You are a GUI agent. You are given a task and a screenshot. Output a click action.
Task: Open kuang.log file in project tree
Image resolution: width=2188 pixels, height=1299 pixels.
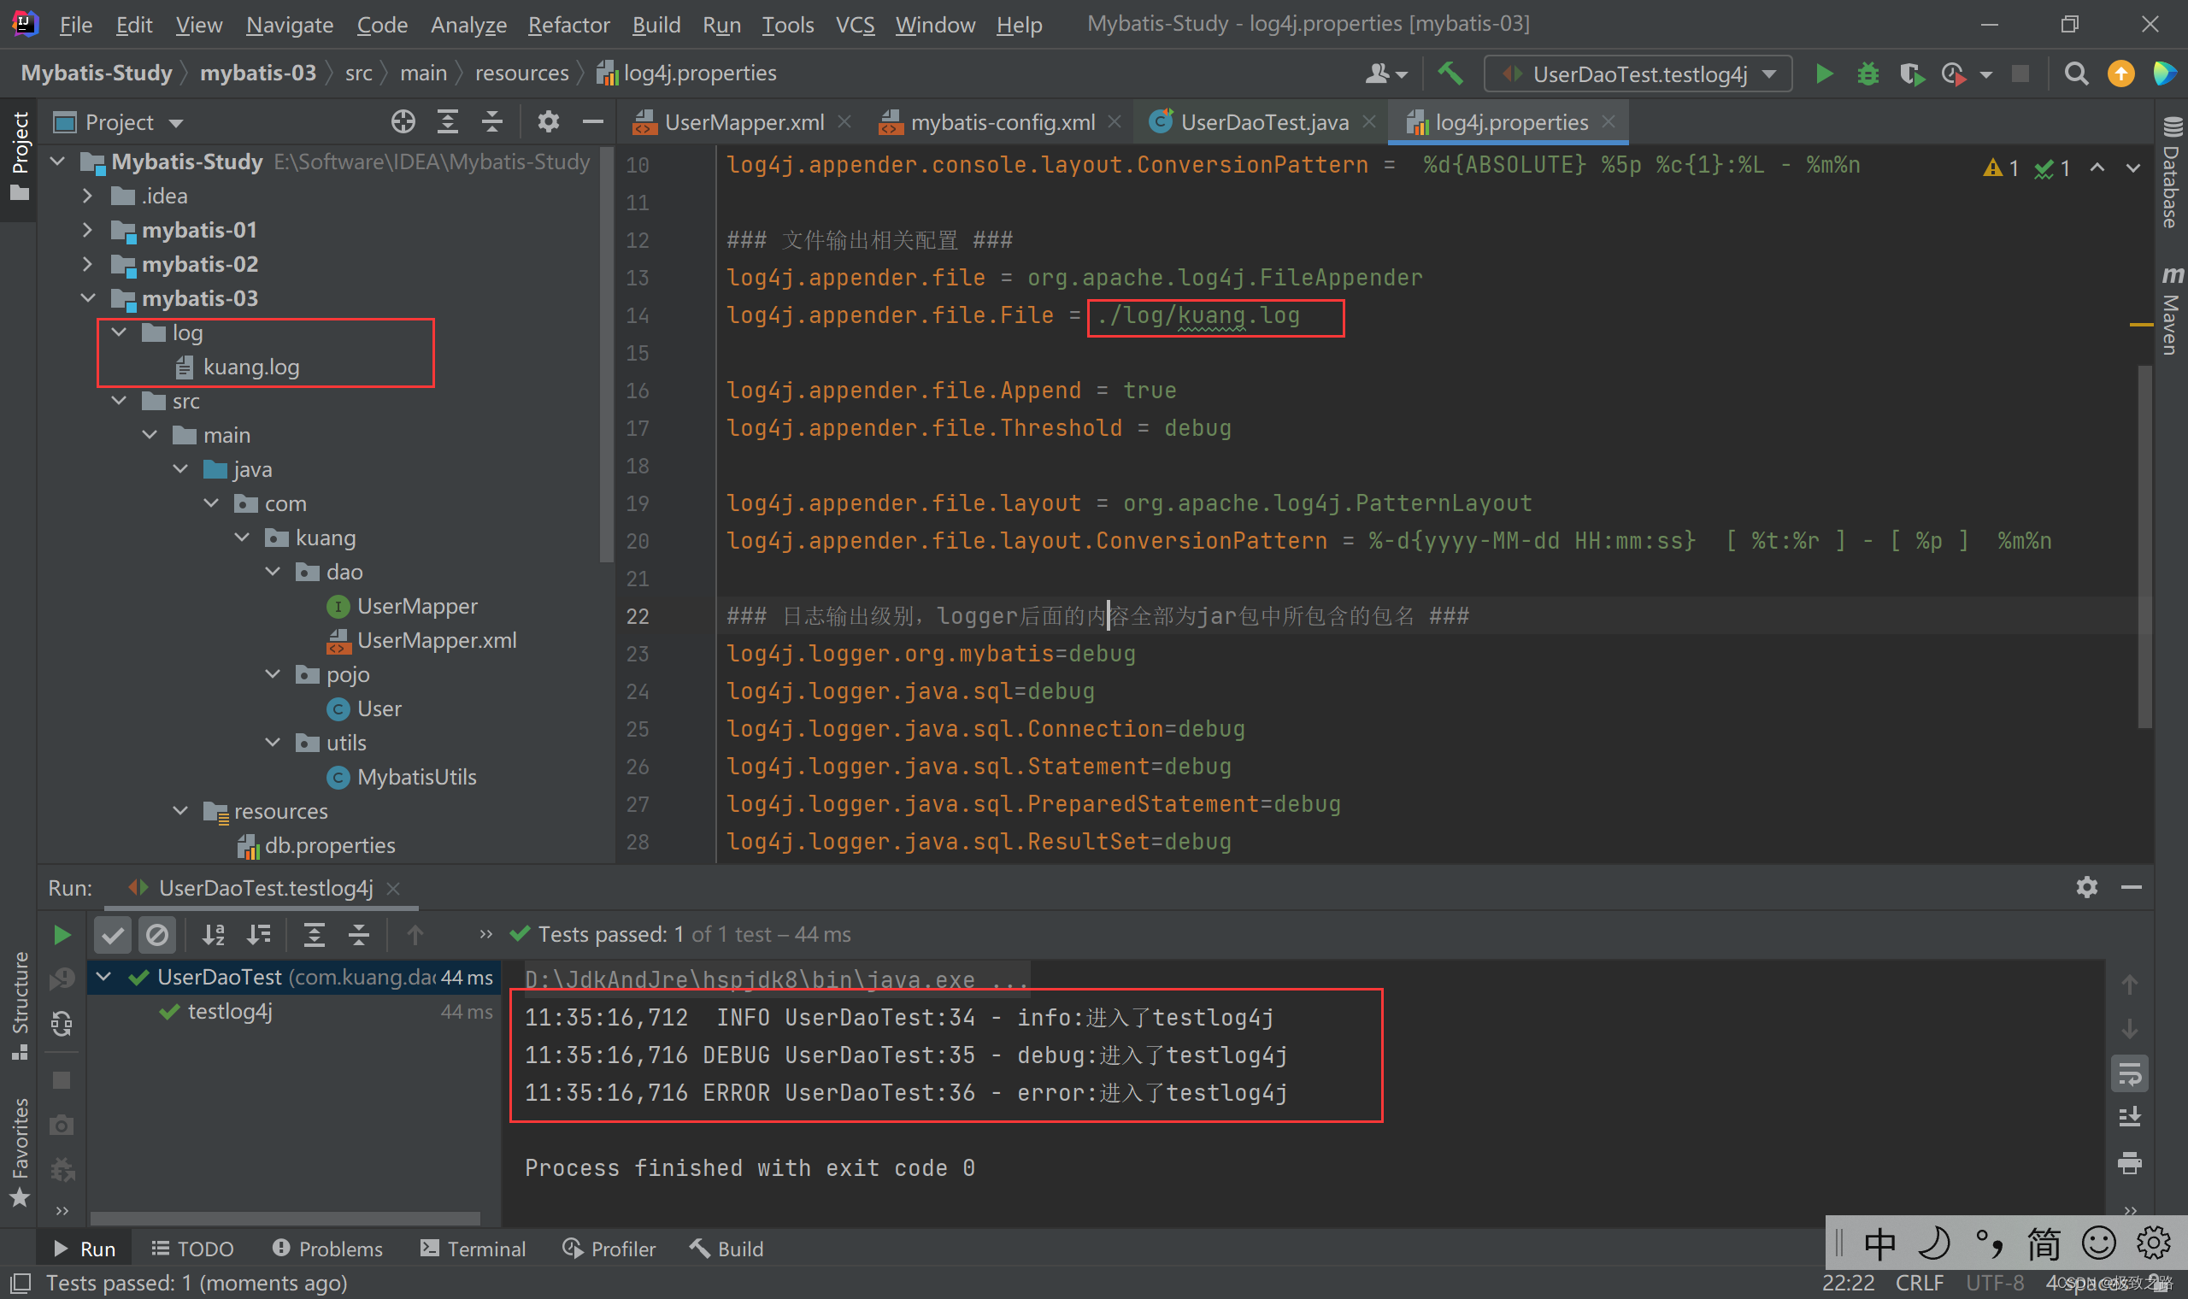pos(250,367)
